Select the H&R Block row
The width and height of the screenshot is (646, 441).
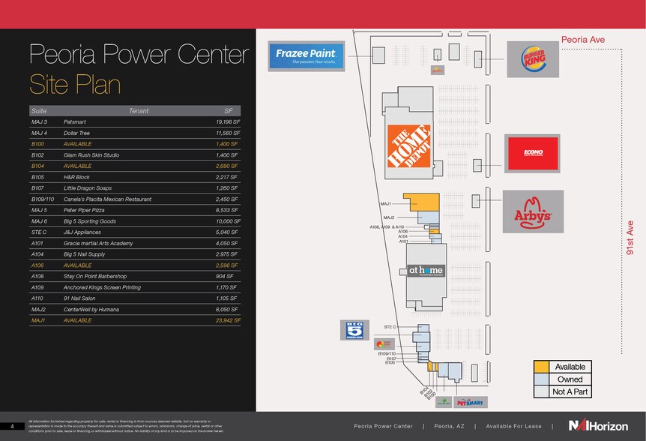pyautogui.click(x=135, y=177)
